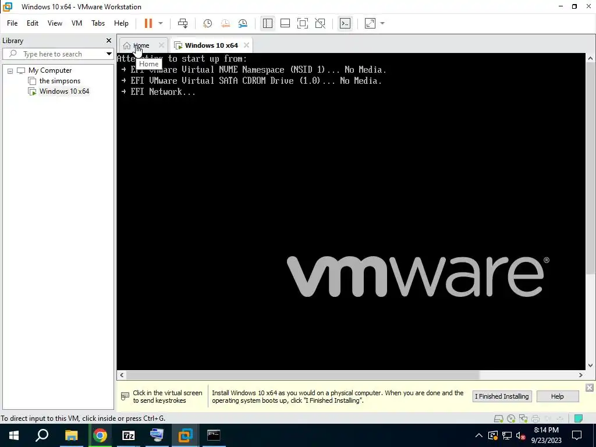Switch to Unity mode
The height and width of the screenshot is (447, 596).
click(x=320, y=23)
